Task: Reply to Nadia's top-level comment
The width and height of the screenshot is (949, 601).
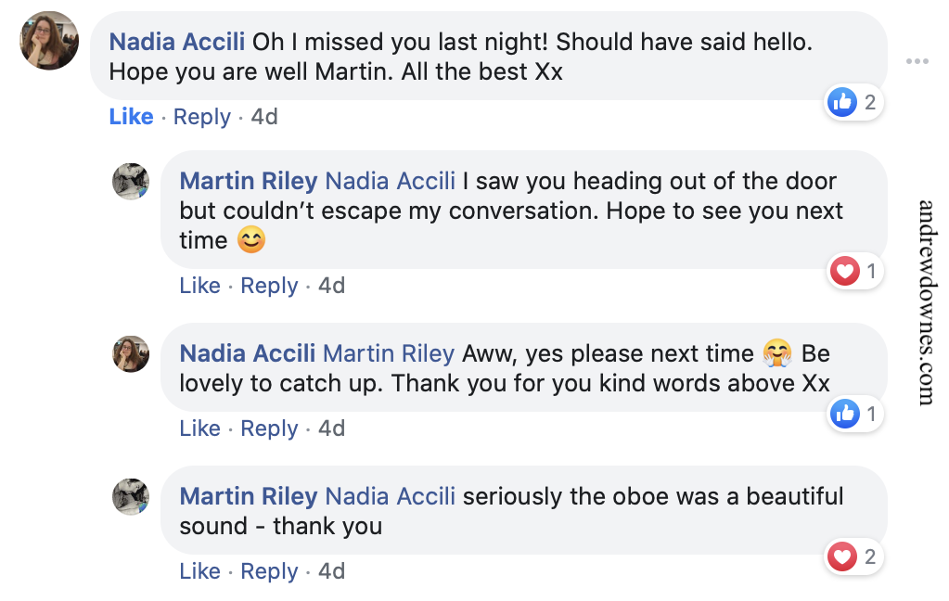Action: (201, 117)
